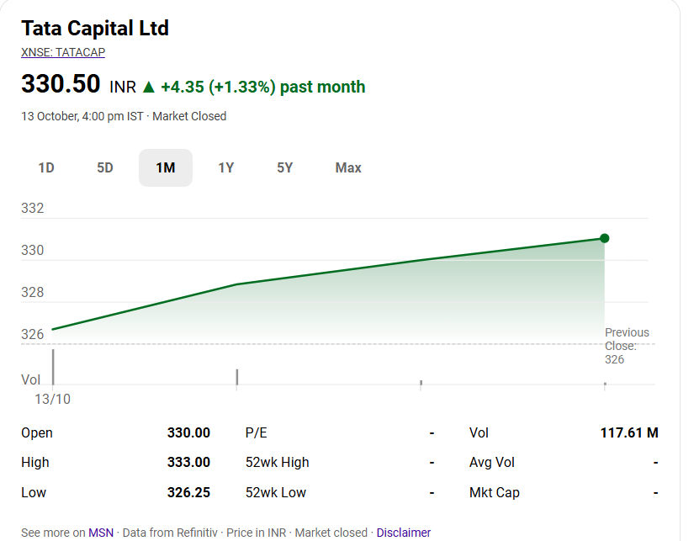Click the High value 333.00
694x541 pixels.
pyautogui.click(x=188, y=462)
